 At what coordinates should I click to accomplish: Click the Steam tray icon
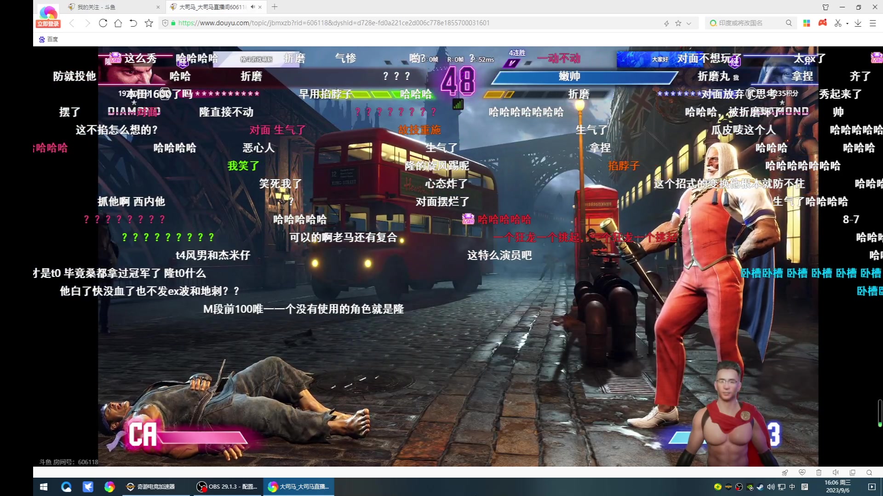coord(760,487)
